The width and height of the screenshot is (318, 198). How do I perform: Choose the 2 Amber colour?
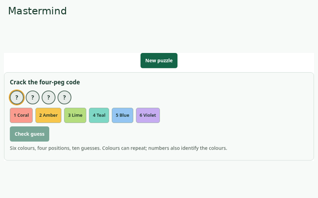point(48,115)
